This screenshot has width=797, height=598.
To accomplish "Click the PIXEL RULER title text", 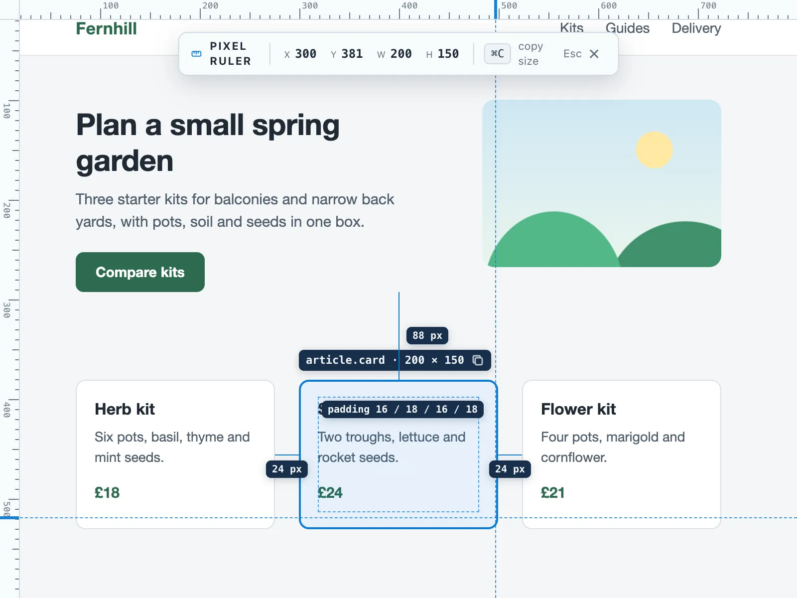I will point(230,54).
